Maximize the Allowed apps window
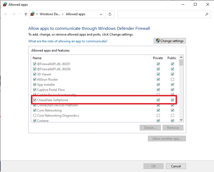Image resolution: width=214 pixels, height=172 pixels. [x=195, y=4]
